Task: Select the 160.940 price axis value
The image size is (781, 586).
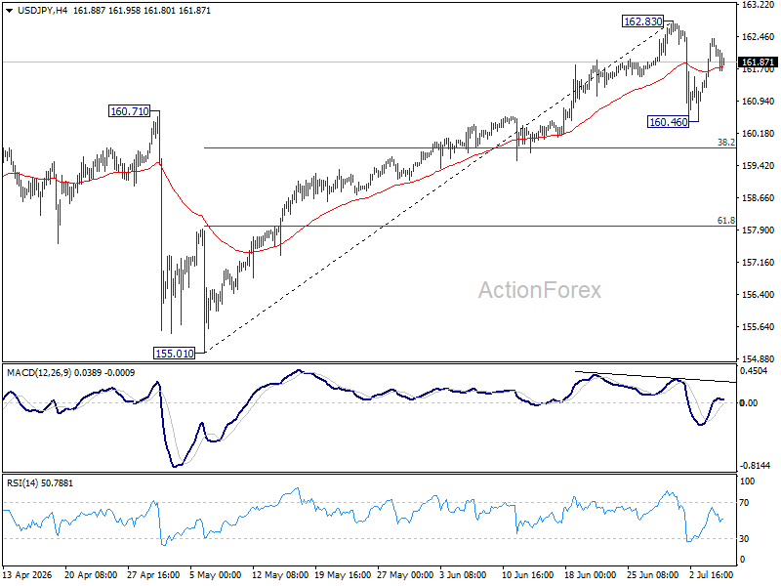Action: [758, 102]
